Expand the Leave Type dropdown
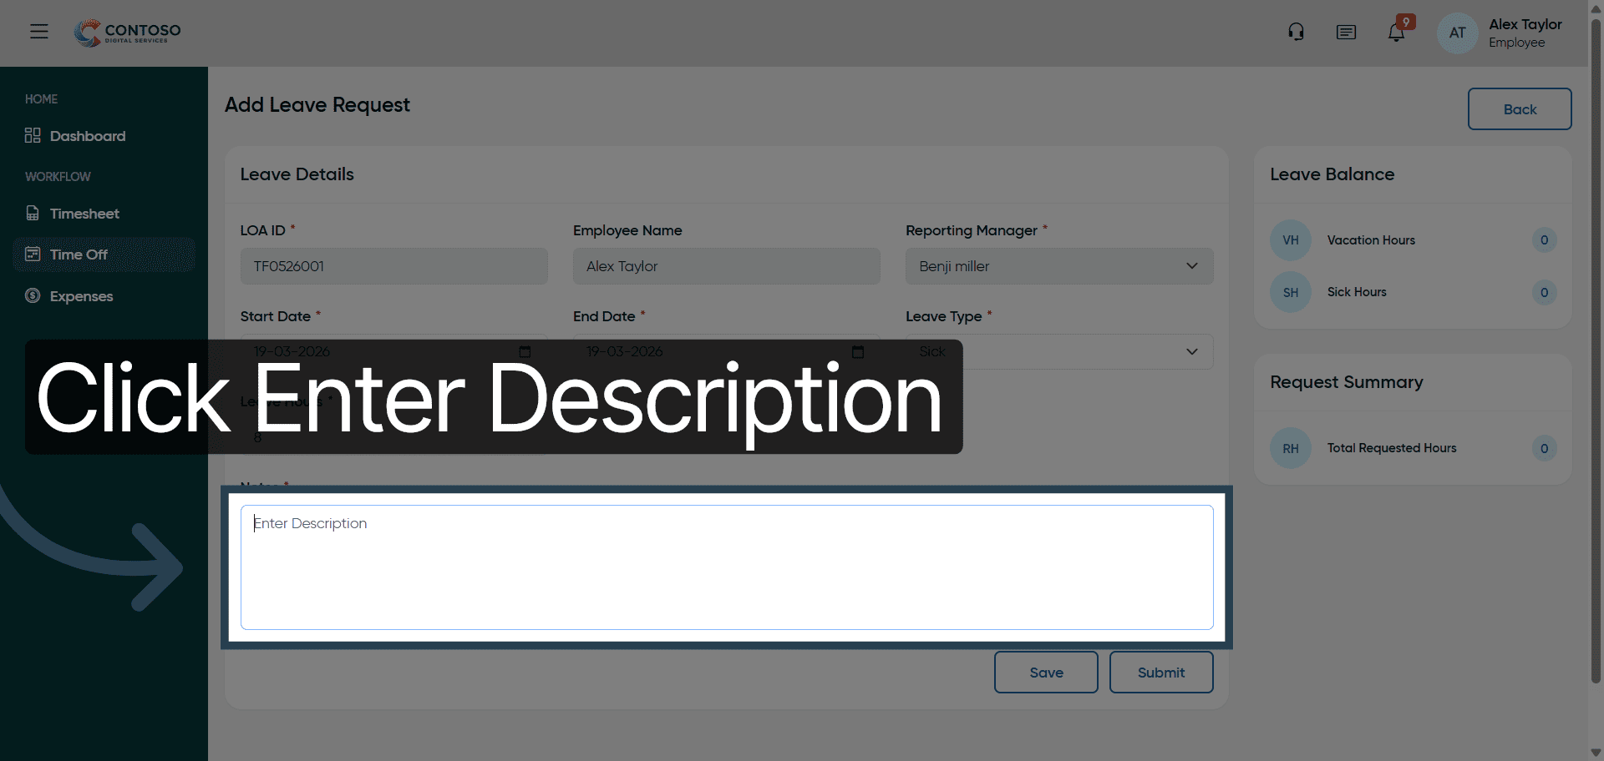1604x761 pixels. click(1059, 351)
